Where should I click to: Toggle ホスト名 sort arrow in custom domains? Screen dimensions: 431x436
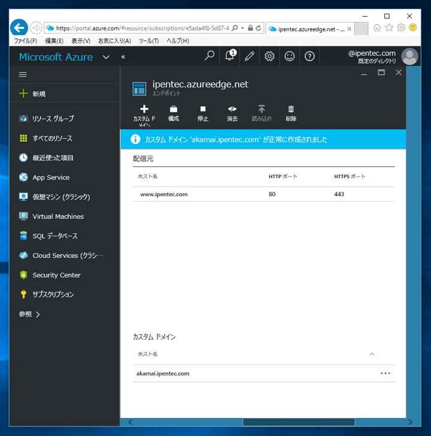372,354
